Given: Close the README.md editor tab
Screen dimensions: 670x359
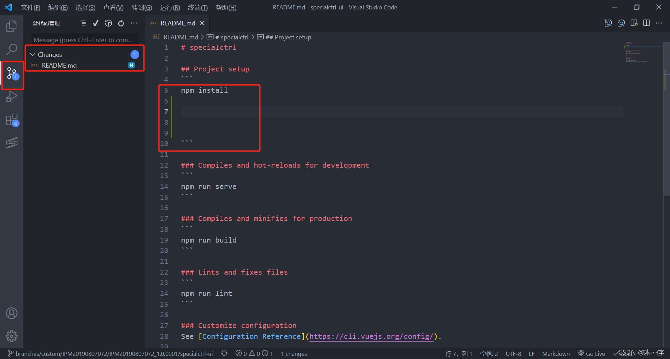Looking at the screenshot, I should click(x=202, y=23).
